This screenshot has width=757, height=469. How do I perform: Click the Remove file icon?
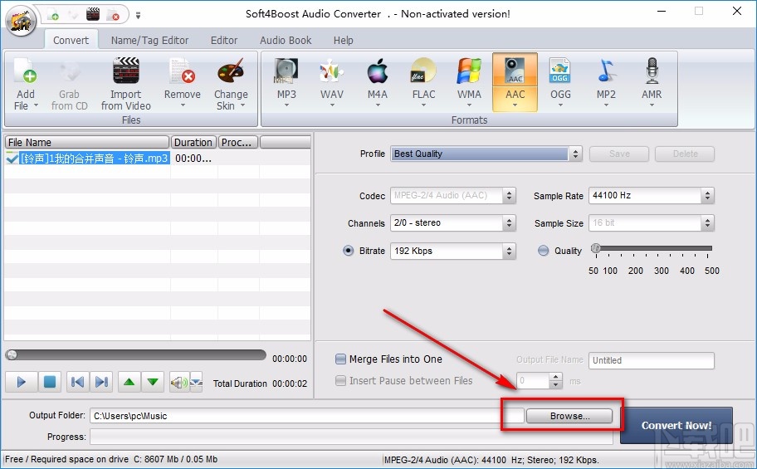[182, 71]
